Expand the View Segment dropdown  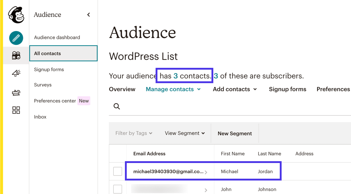pyautogui.click(x=184, y=133)
